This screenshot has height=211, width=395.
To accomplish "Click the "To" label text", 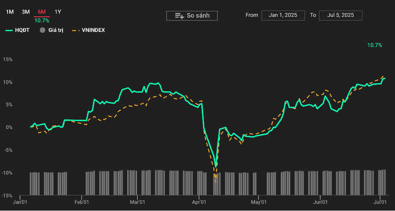I will [x=313, y=15].
